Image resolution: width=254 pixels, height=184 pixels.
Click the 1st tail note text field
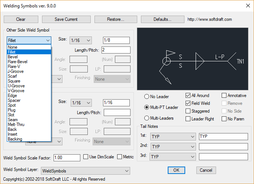coord(224,136)
